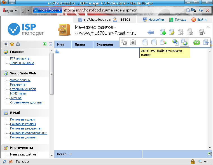Click the edit file pencil icon
Image resolution: width=213 pixels, height=165 pixels.
pos(172,32)
